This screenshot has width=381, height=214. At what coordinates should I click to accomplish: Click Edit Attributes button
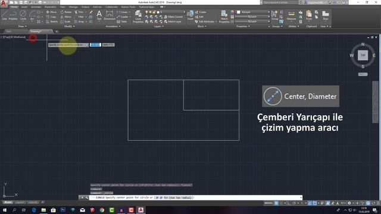205,21
